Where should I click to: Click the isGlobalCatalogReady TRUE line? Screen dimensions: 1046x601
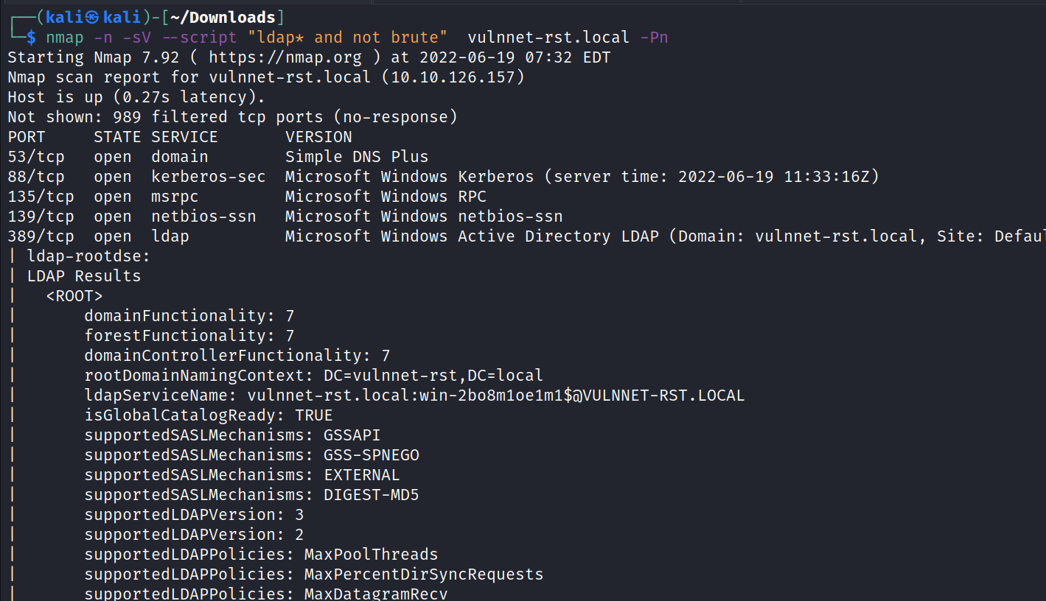pyautogui.click(x=209, y=415)
